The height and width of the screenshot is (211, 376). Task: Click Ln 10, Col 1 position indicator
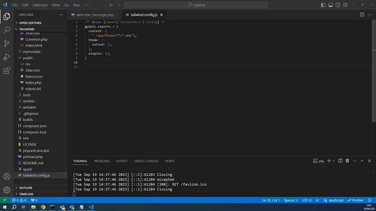pos(271,200)
